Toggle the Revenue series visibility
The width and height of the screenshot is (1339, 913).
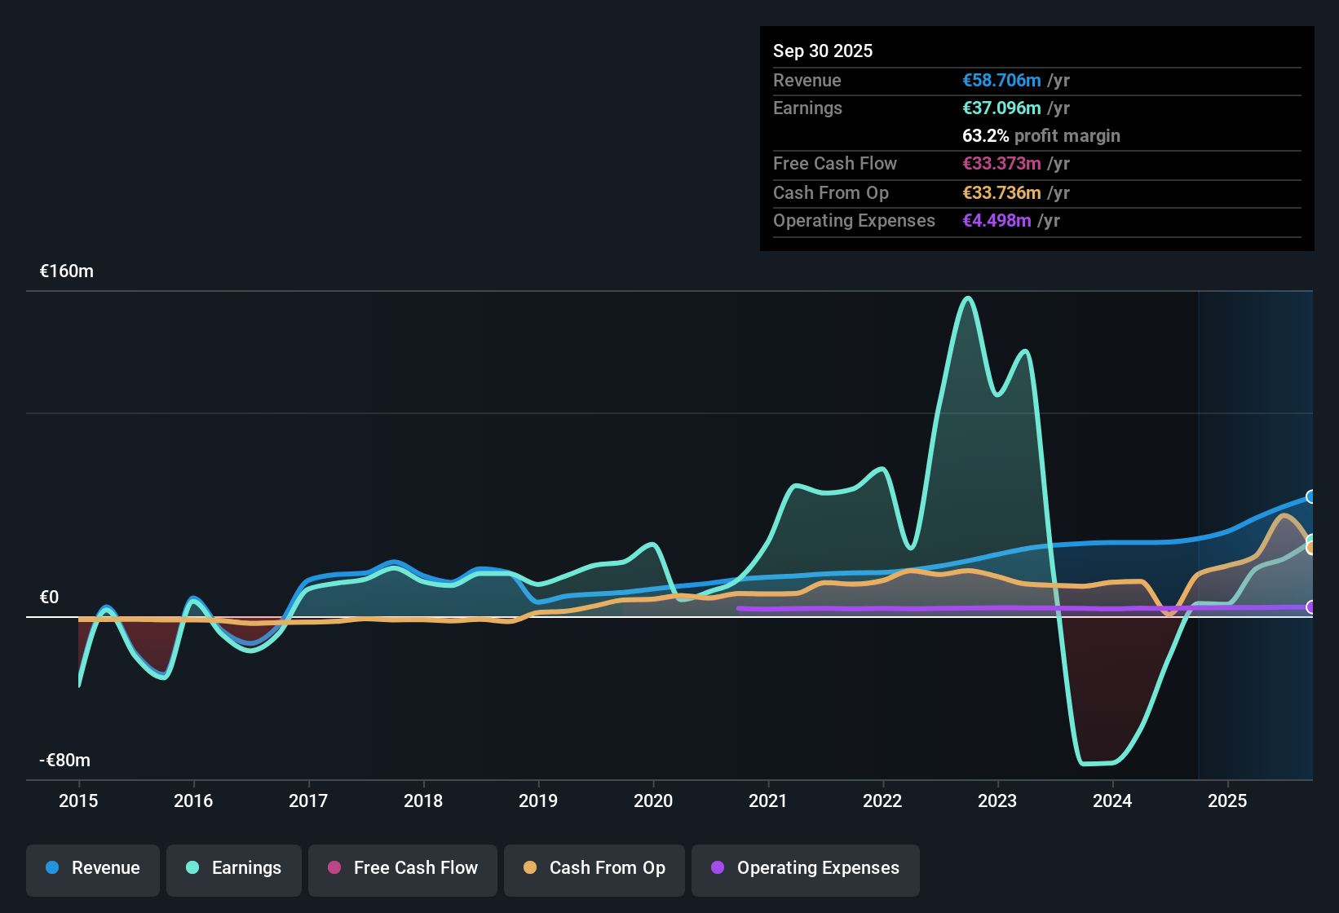(x=92, y=868)
